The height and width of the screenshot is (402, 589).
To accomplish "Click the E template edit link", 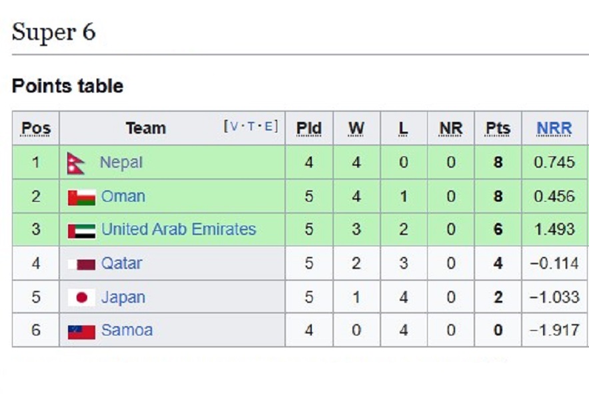I will 268,126.
